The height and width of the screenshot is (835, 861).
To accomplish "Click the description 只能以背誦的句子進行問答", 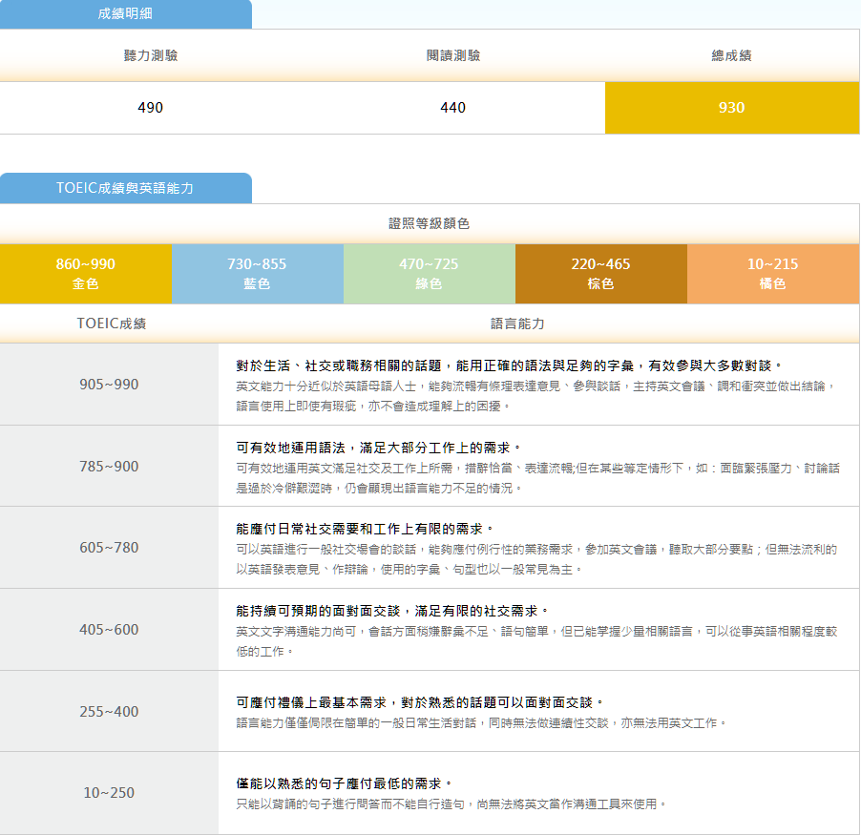I will tap(451, 804).
